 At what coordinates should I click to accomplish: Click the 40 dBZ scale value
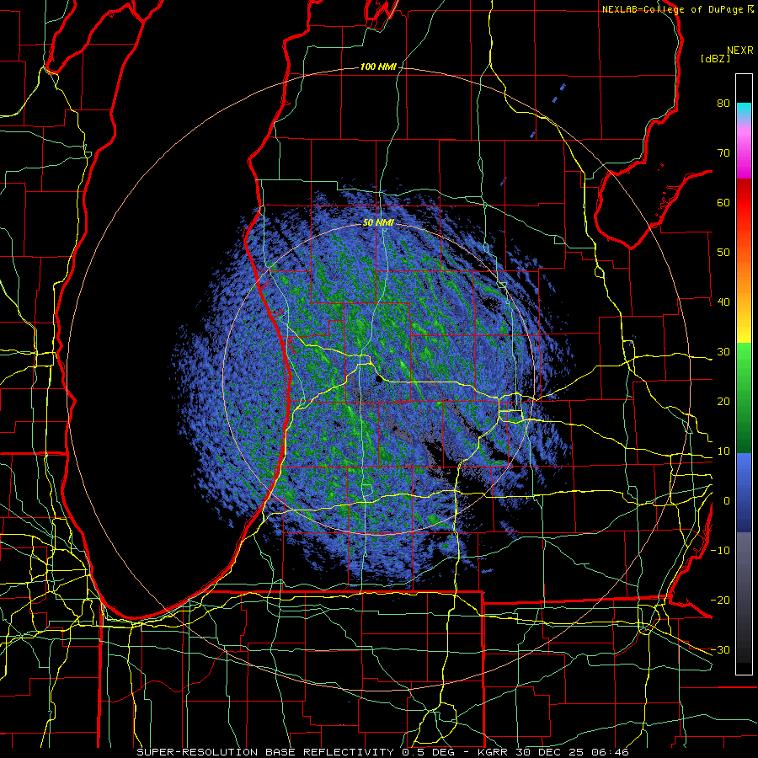(723, 302)
